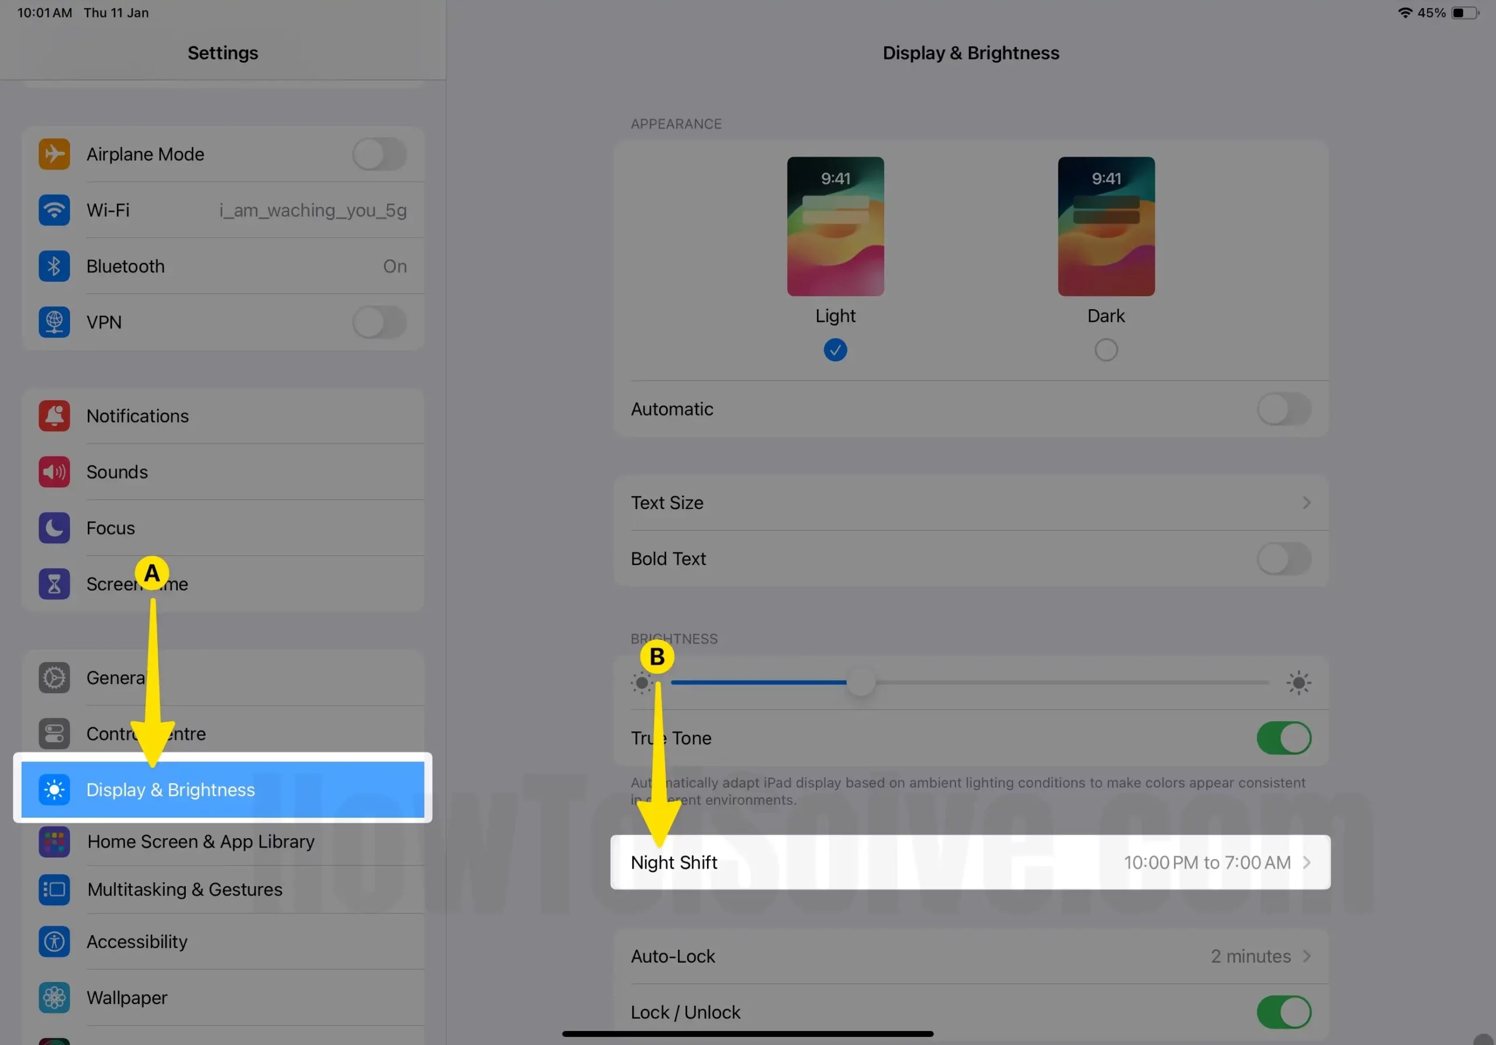Select the Notifications bell icon
This screenshot has height=1045, width=1496.
click(x=54, y=416)
